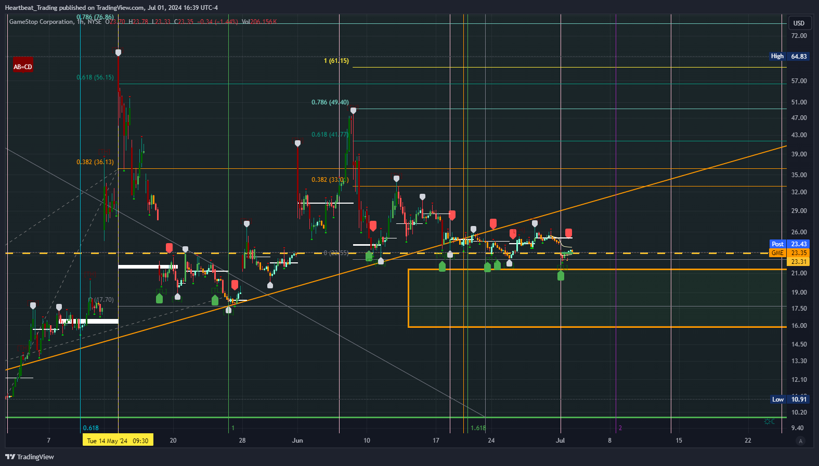The width and height of the screenshot is (819, 466).
Task: Select the 0.618 (56.15) Fibonacci label
Action: tap(95, 77)
